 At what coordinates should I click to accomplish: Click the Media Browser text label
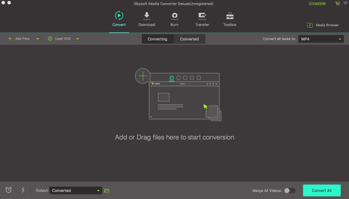click(327, 25)
